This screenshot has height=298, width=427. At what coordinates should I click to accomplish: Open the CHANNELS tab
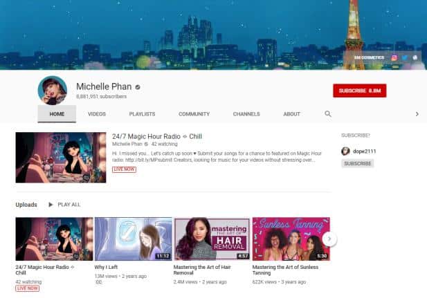(x=246, y=114)
